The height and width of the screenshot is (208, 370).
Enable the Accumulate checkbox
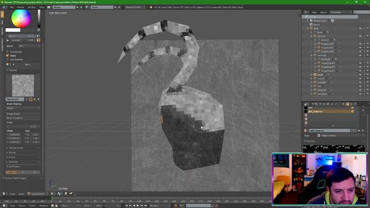pos(8,51)
